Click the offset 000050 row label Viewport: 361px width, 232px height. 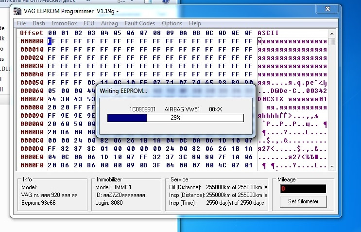[x=32, y=83]
